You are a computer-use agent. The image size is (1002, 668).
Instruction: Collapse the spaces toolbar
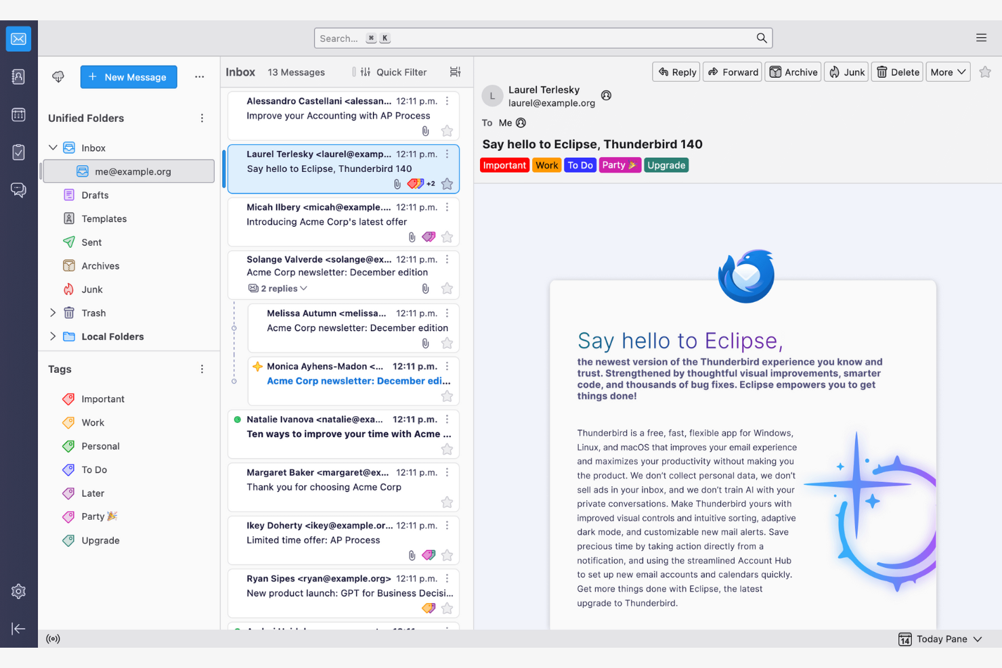tap(18, 629)
